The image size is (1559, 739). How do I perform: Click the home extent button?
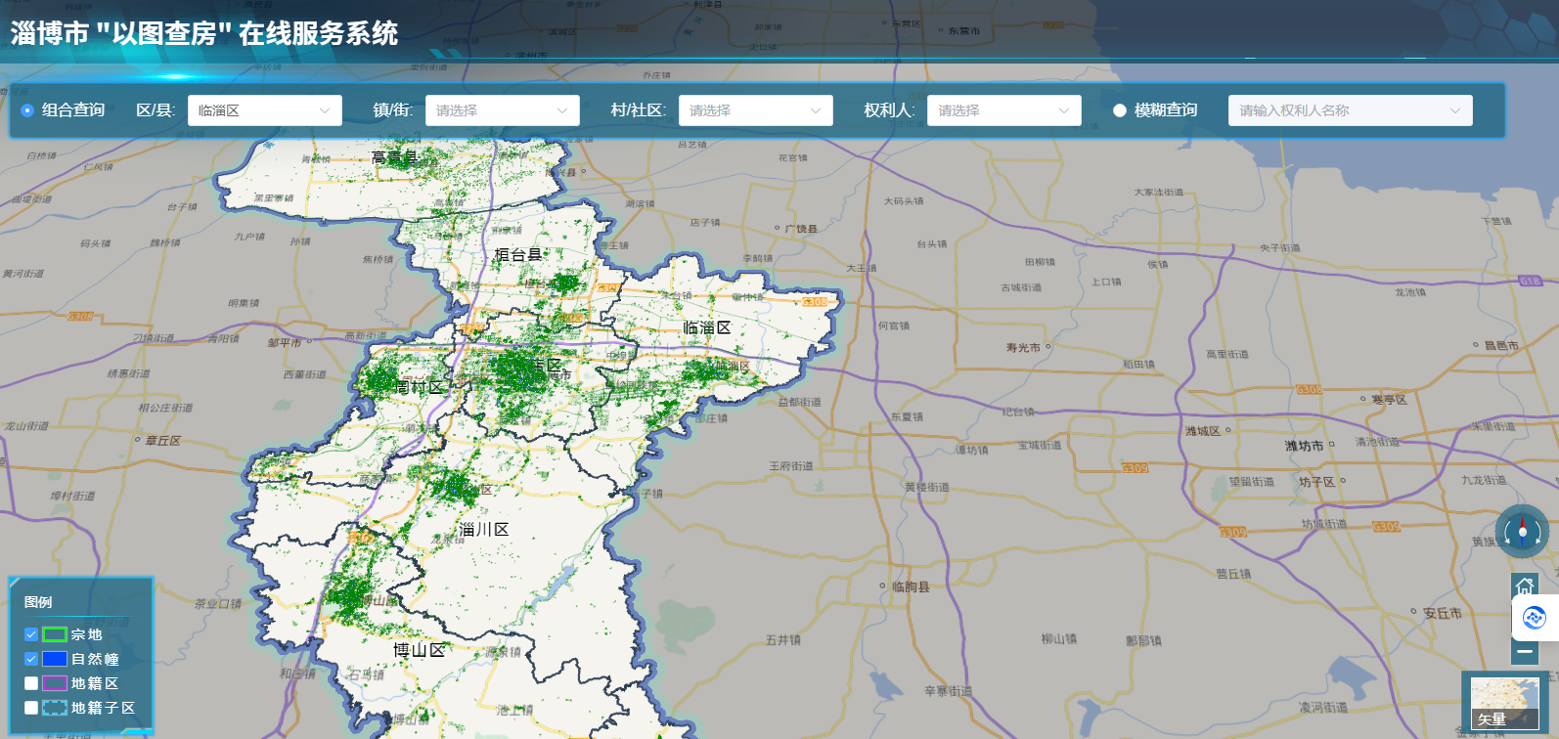tap(1524, 587)
